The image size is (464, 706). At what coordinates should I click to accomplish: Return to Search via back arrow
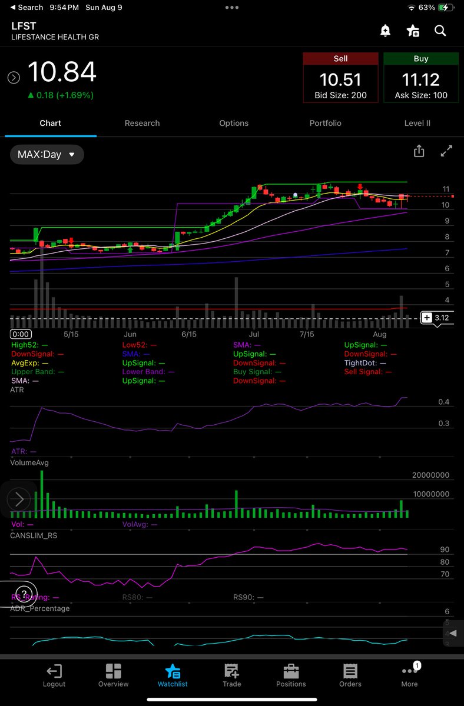26,7
